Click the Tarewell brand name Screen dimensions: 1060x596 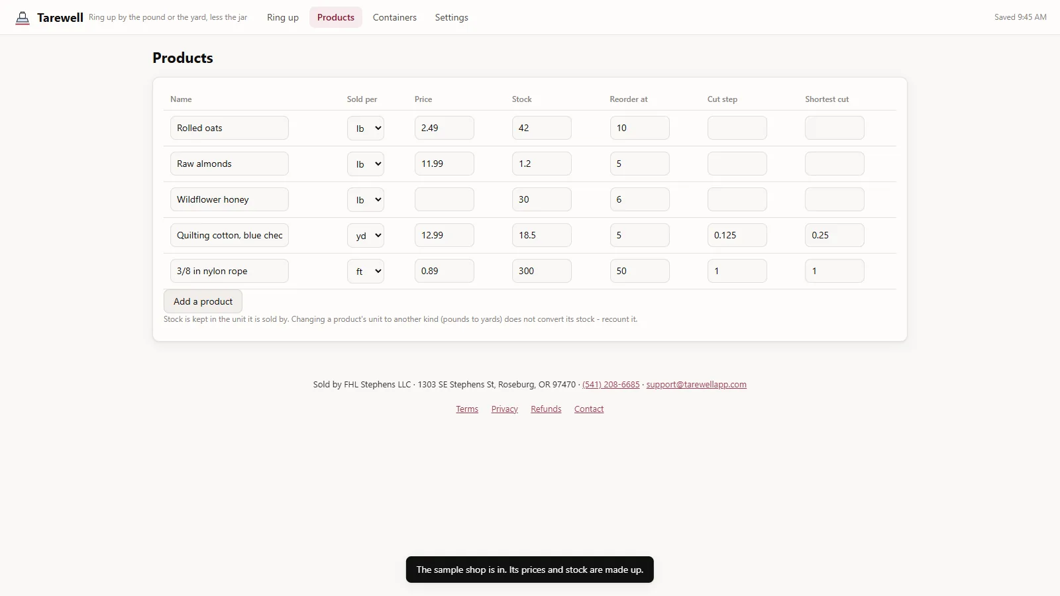coord(60,18)
